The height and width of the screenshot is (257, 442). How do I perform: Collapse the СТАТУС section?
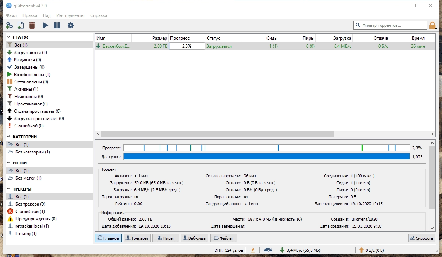click(9, 37)
